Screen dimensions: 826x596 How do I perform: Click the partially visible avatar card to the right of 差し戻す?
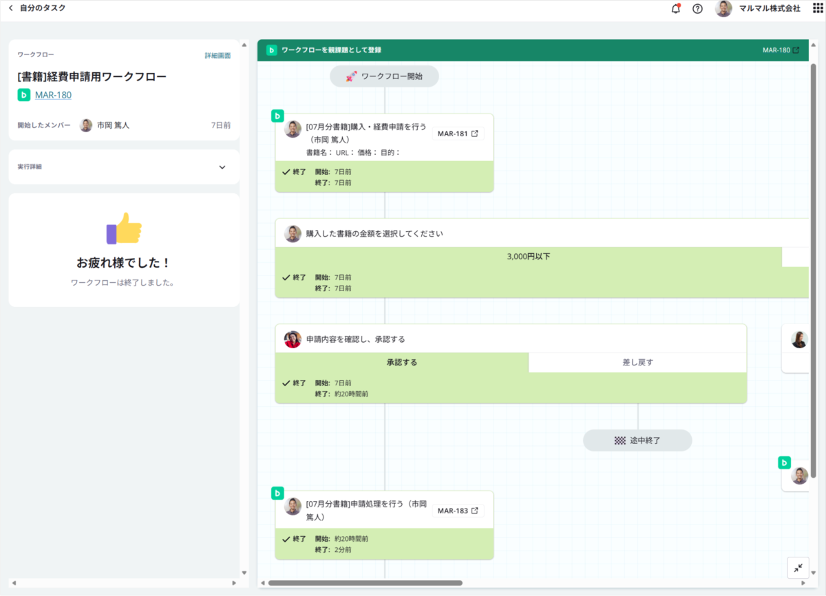796,348
